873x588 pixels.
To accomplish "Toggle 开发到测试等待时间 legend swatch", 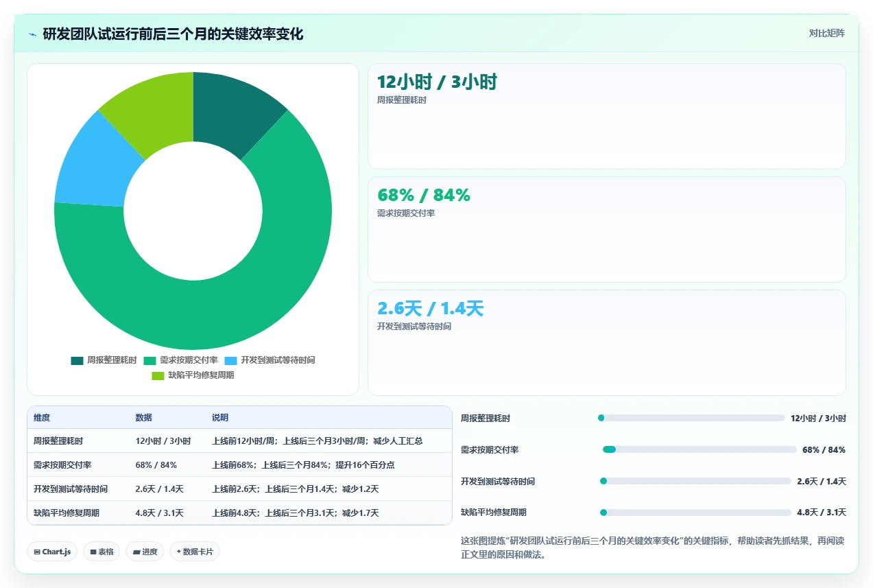I will pyautogui.click(x=230, y=360).
